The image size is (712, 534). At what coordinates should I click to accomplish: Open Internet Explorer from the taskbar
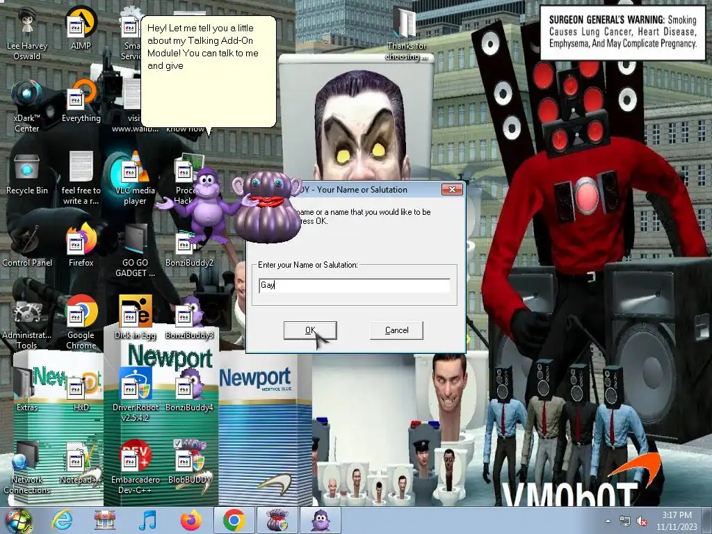[x=62, y=520]
